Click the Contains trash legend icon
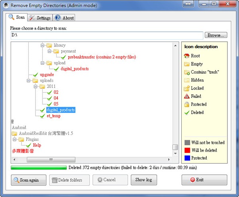 point(187,72)
